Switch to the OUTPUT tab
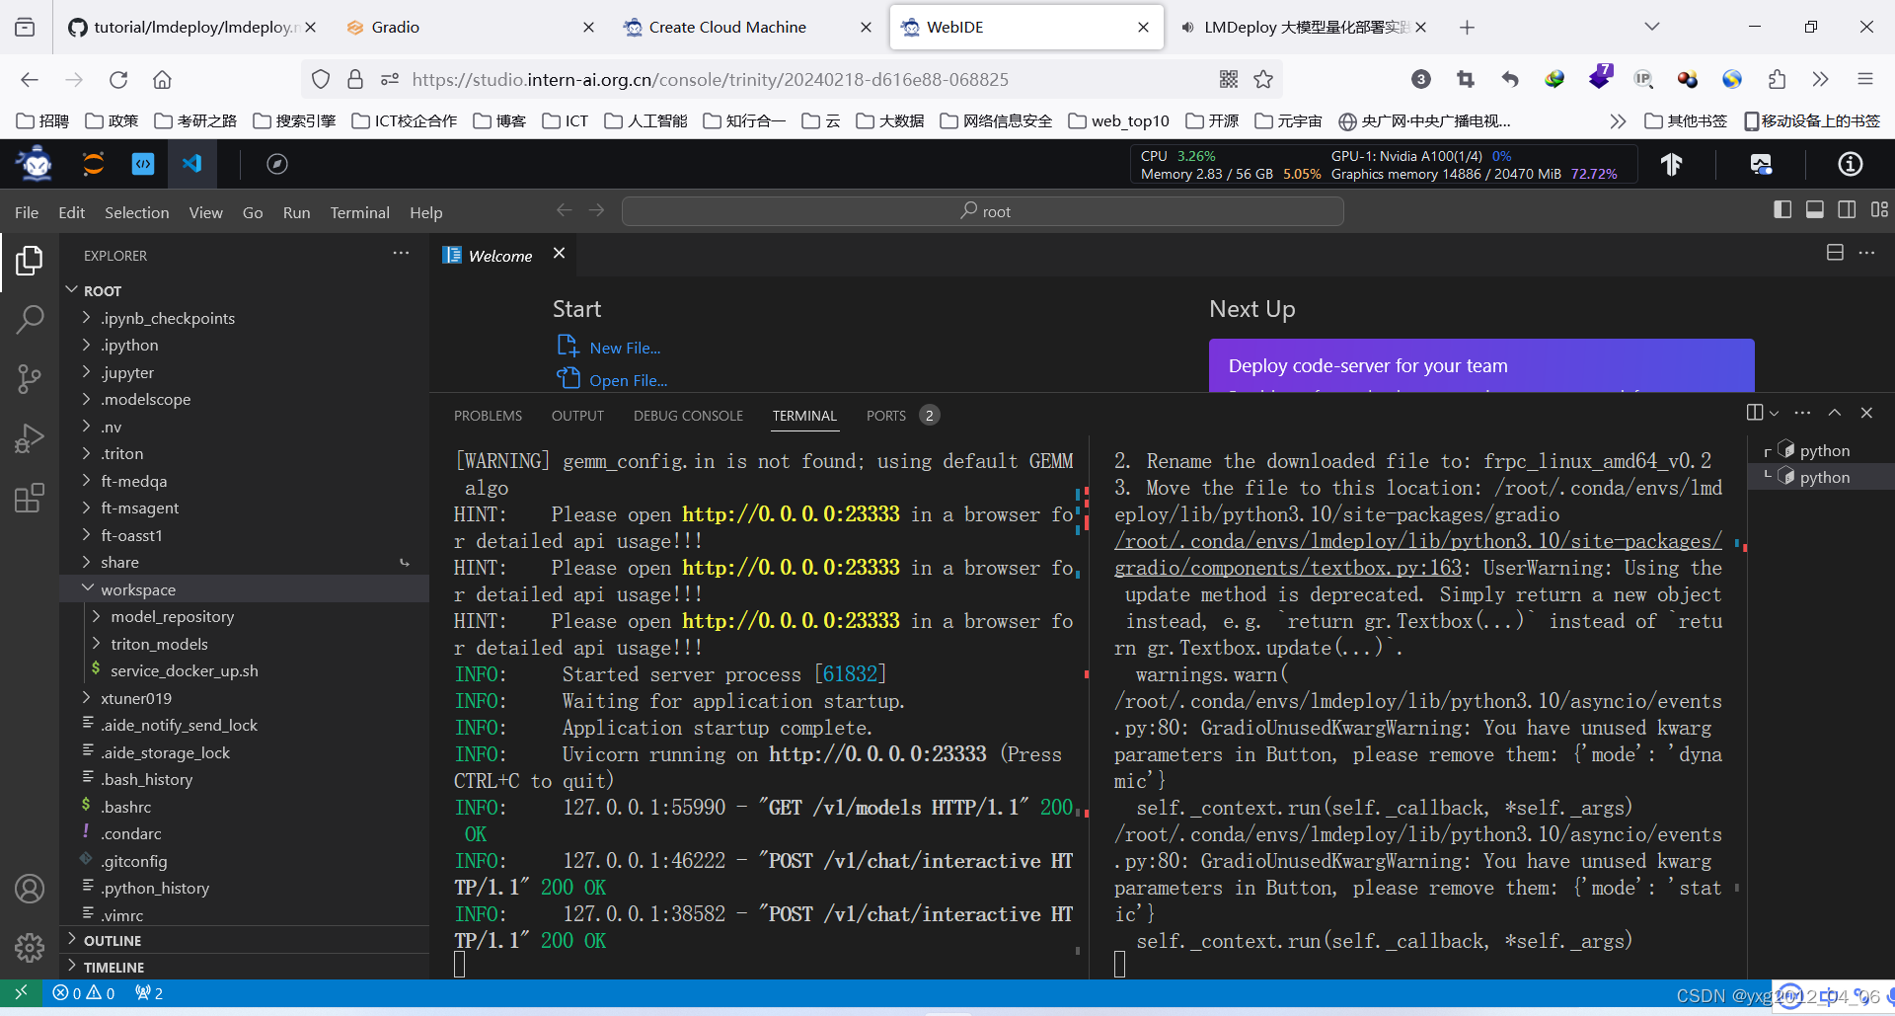This screenshot has height=1016, width=1895. point(577,416)
